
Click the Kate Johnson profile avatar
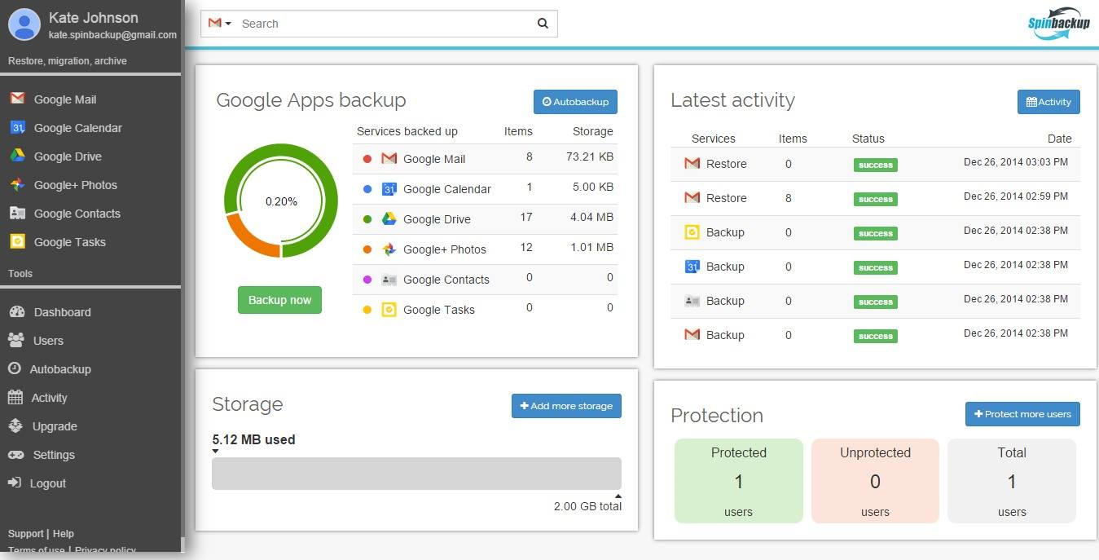(x=24, y=24)
